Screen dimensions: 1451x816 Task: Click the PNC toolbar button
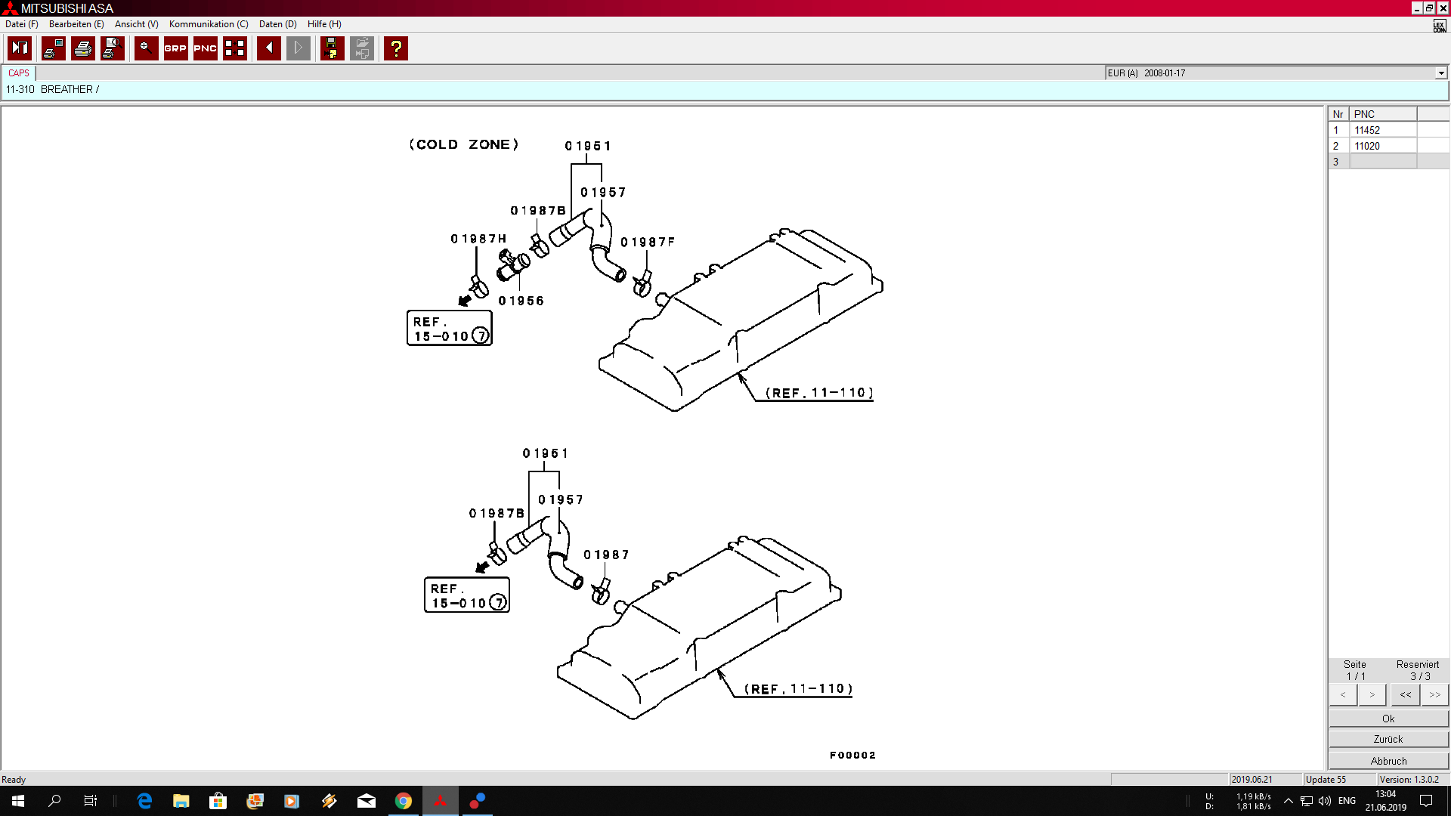pos(205,48)
